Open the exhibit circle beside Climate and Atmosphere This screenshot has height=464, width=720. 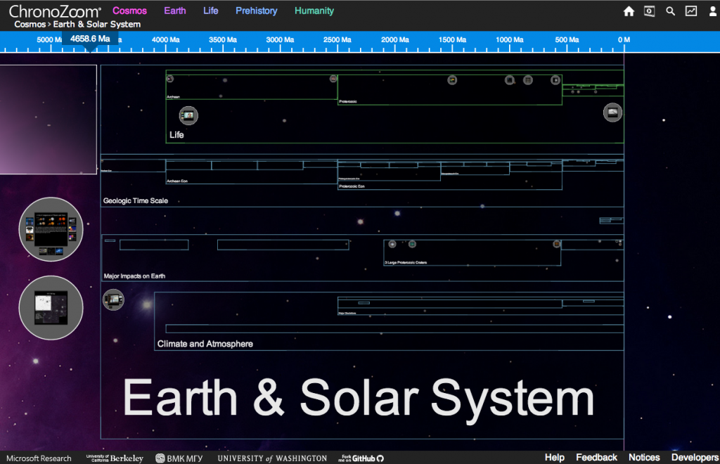pyautogui.click(x=113, y=299)
